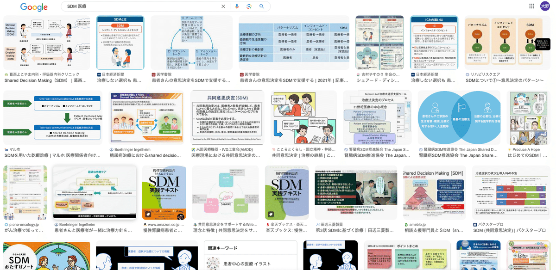Search by image using the Google Lens icon
Image resolution: width=556 pixels, height=270 pixels.
pyautogui.click(x=248, y=6)
